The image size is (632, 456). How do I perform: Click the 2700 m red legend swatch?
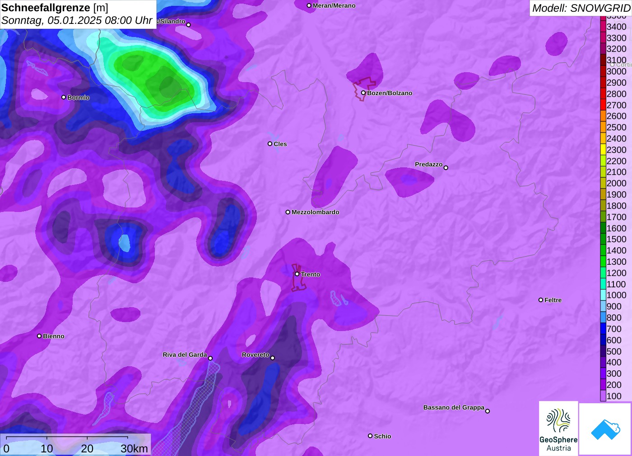[x=603, y=105]
